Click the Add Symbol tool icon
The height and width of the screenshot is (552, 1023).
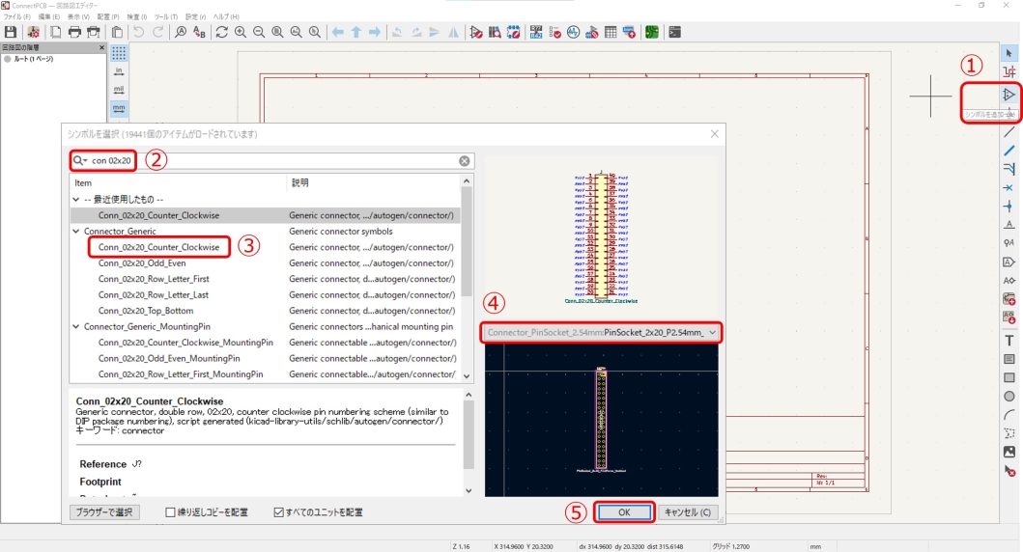1009,95
